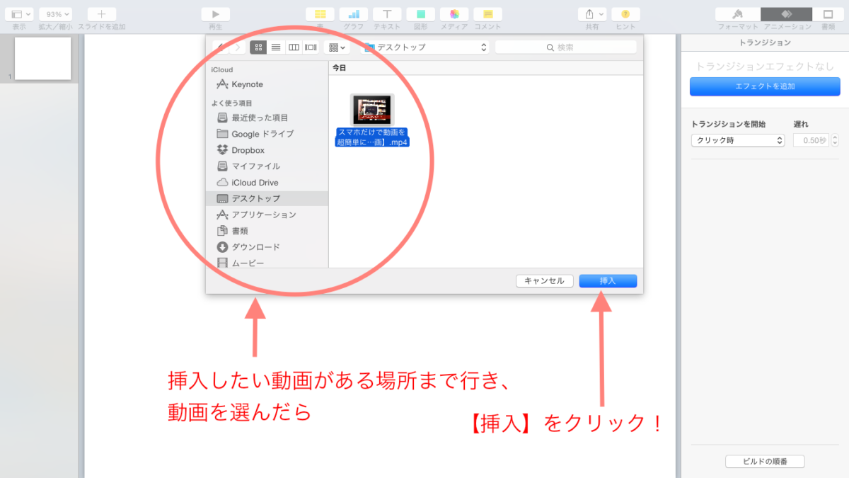Switch to the Document (書類) inspector tab
Screen dimensions: 849x478
(828, 14)
